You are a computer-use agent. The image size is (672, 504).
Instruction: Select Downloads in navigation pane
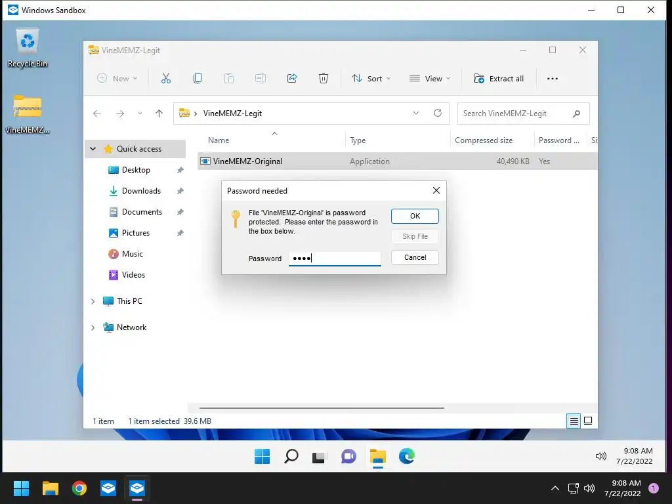pyautogui.click(x=141, y=191)
